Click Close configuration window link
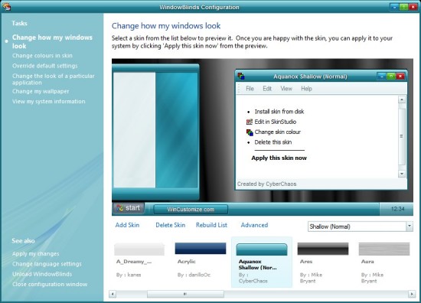This screenshot has width=421, height=303. 50,284
